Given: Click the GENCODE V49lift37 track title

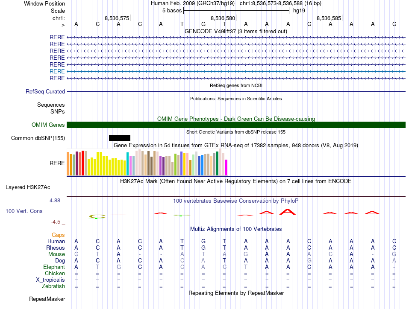Looking at the screenshot, I should point(236,32).
